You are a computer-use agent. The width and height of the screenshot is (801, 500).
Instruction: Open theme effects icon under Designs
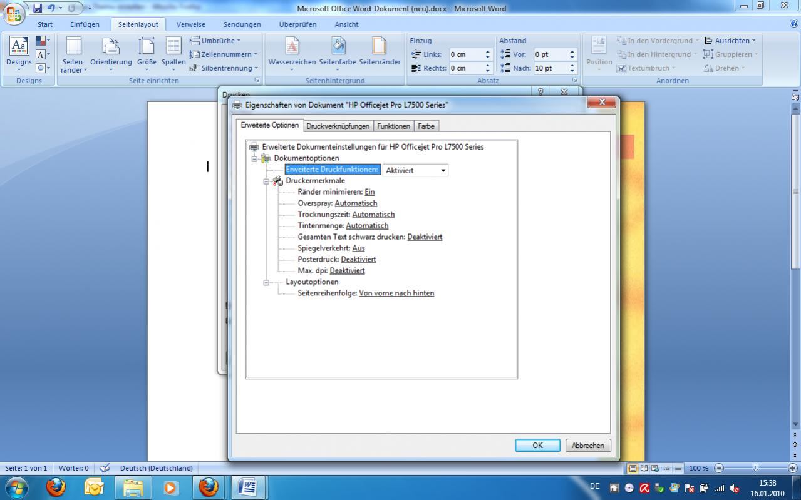click(x=43, y=68)
